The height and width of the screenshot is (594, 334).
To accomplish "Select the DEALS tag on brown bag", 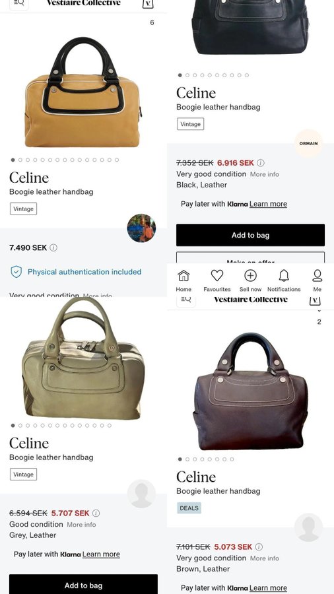I will (189, 508).
